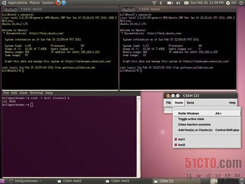The height and width of the screenshot is (184, 245).
Task: Click the Ubuntu logo in top panel
Action: click(4, 3)
